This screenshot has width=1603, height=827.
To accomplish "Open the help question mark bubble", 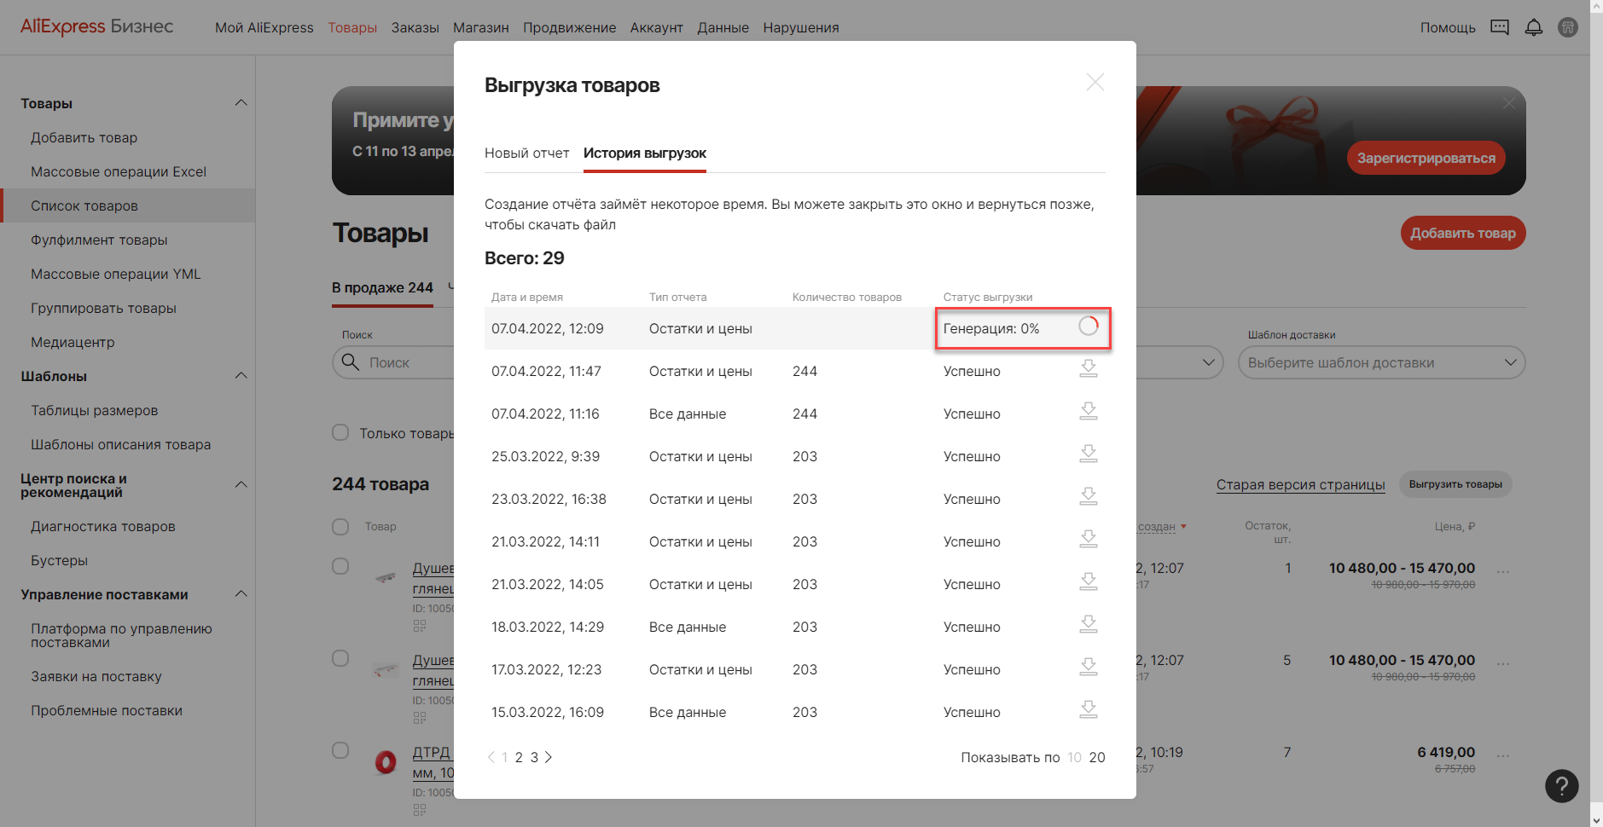I will 1562,786.
